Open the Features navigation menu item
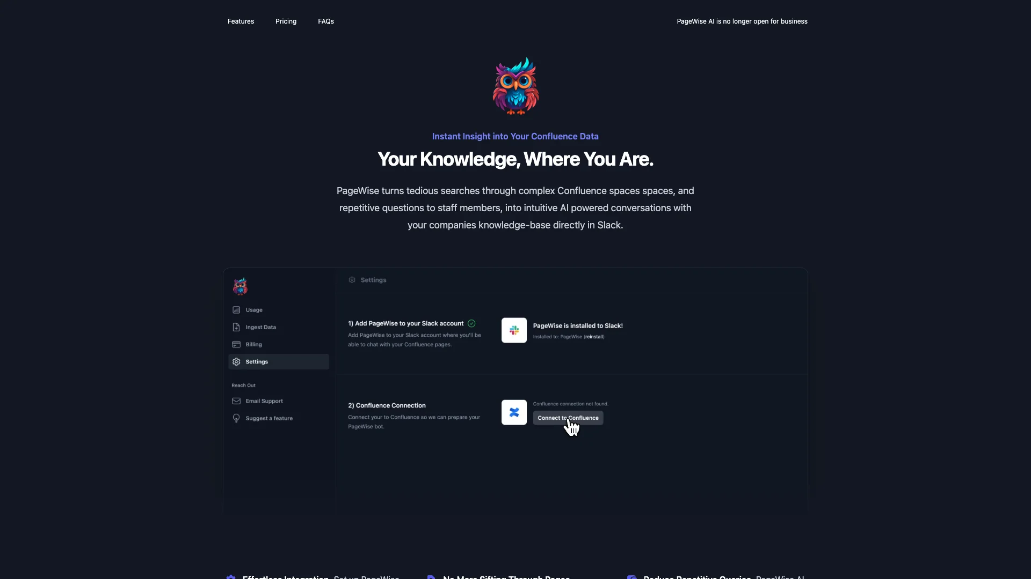Screen dimensions: 1031x579 [241, 21]
